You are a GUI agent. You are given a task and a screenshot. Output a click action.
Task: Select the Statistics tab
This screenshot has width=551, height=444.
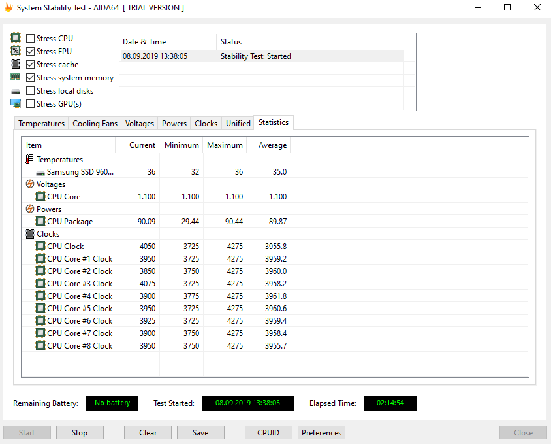(x=274, y=122)
